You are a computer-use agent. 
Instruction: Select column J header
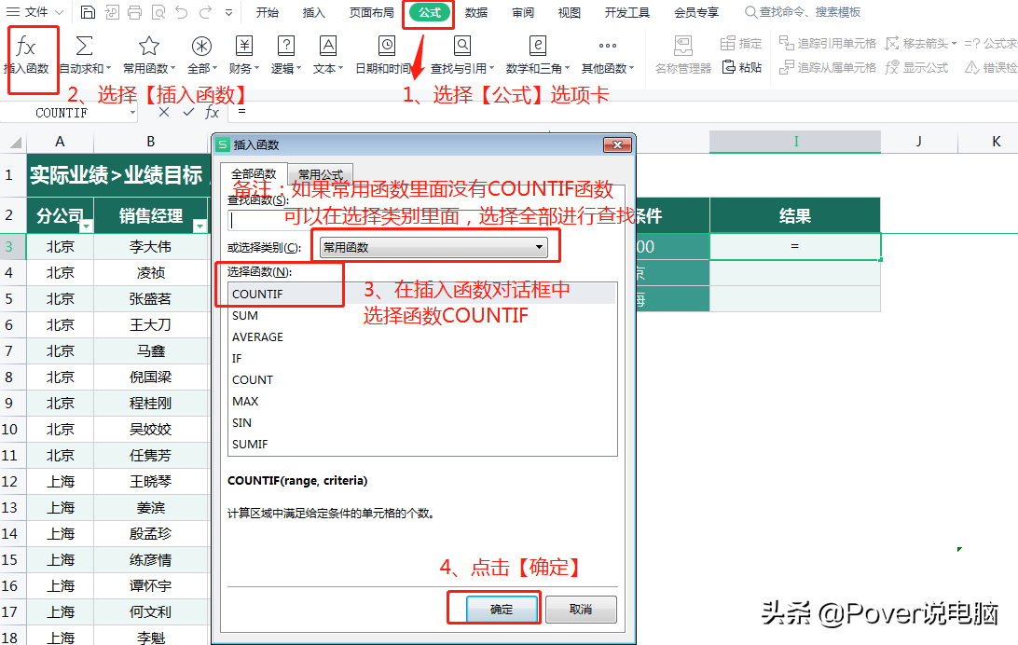918,142
